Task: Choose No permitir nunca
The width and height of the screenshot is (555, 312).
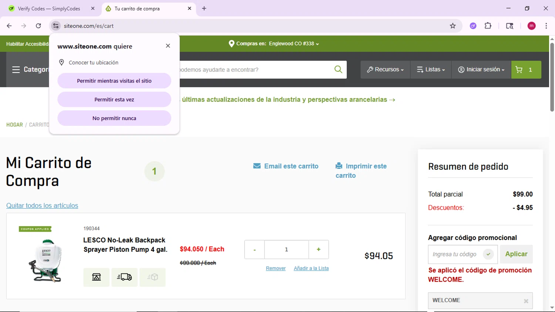Action: 114,118
